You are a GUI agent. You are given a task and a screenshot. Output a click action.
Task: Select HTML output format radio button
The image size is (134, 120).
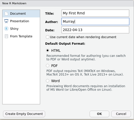pos(47,51)
